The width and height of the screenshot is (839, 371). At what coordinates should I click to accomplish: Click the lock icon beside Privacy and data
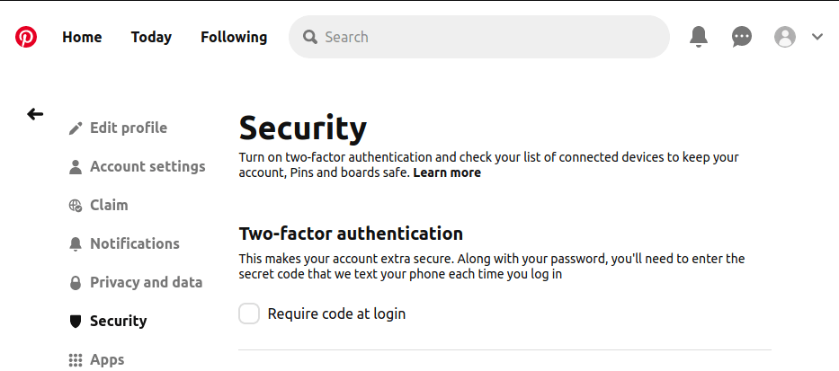[76, 282]
